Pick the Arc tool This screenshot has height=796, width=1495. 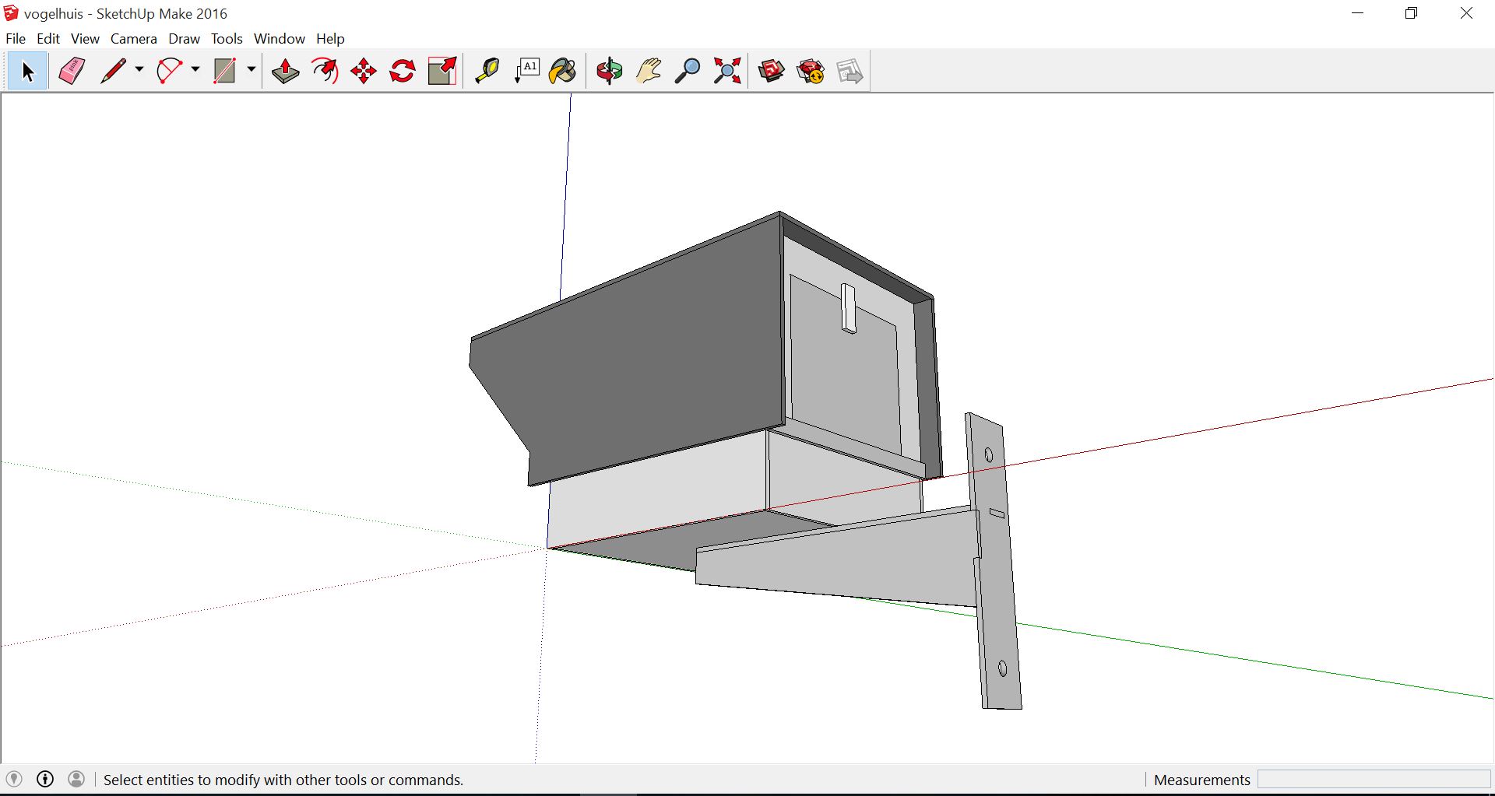(x=169, y=72)
